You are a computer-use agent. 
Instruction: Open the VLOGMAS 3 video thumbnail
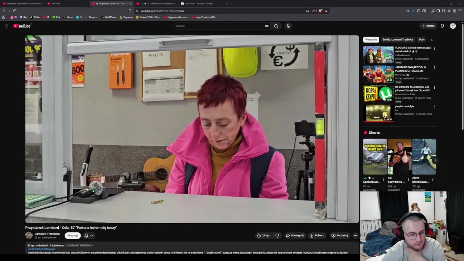point(378,54)
